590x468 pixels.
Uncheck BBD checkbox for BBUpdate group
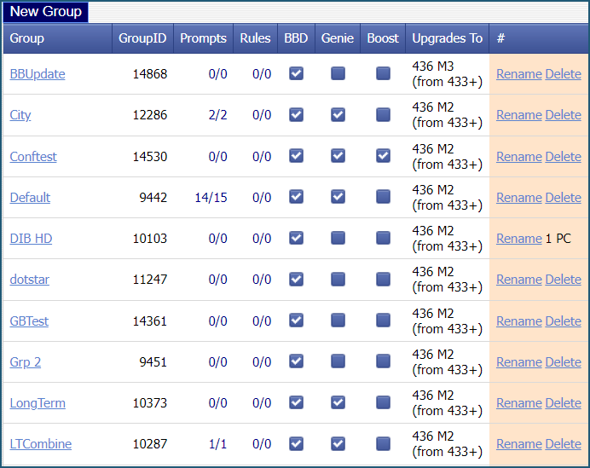tap(296, 74)
